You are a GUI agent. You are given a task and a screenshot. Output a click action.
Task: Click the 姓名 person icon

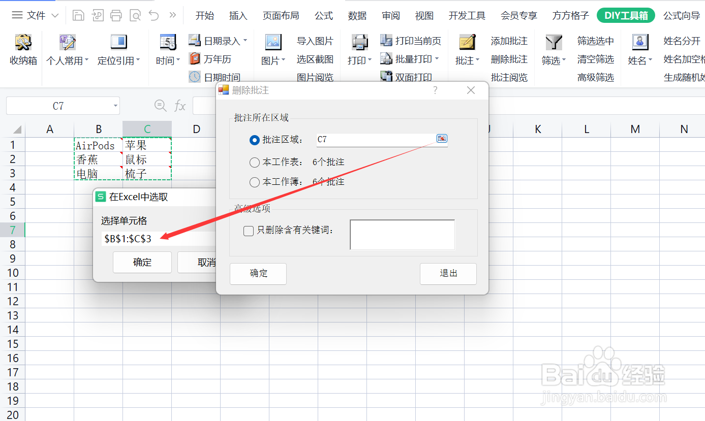(640, 42)
